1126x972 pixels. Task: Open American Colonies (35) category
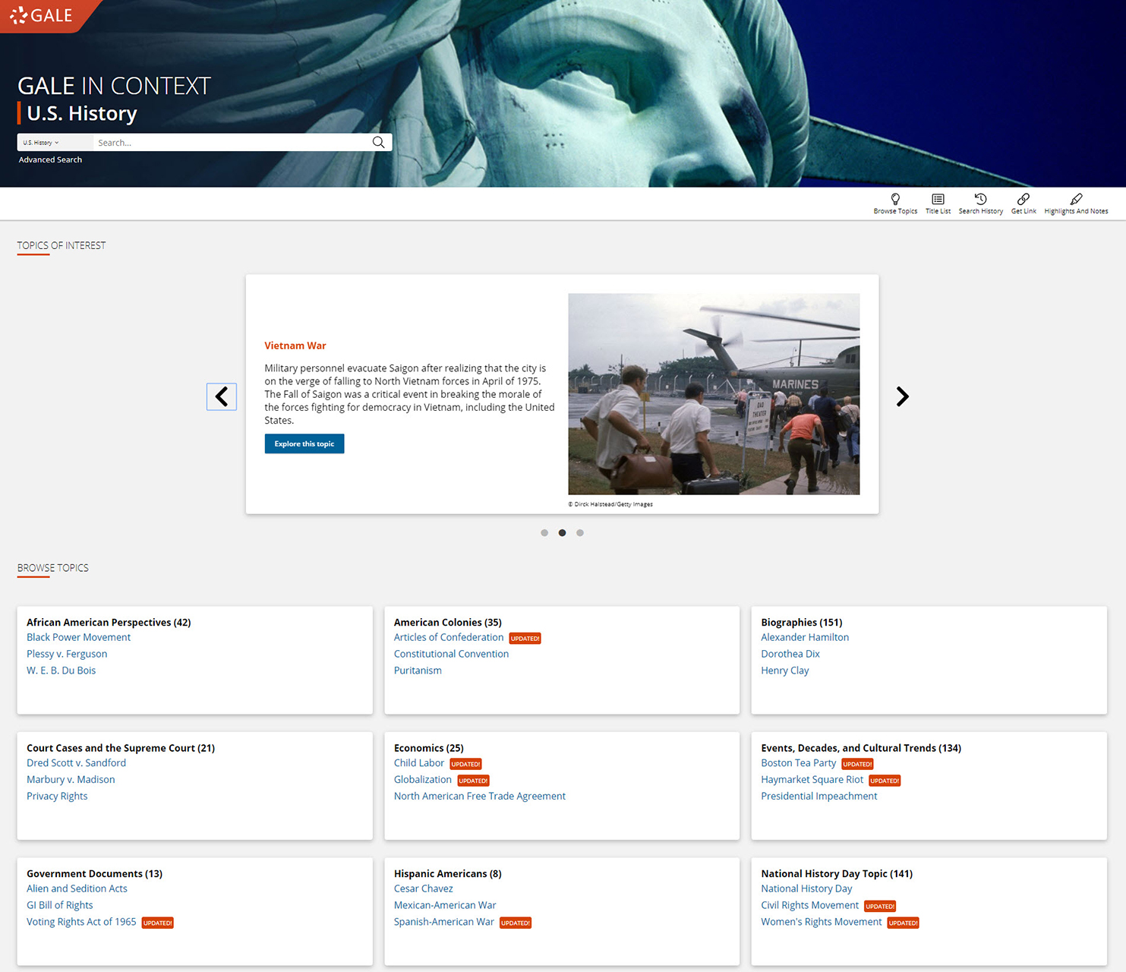[448, 622]
